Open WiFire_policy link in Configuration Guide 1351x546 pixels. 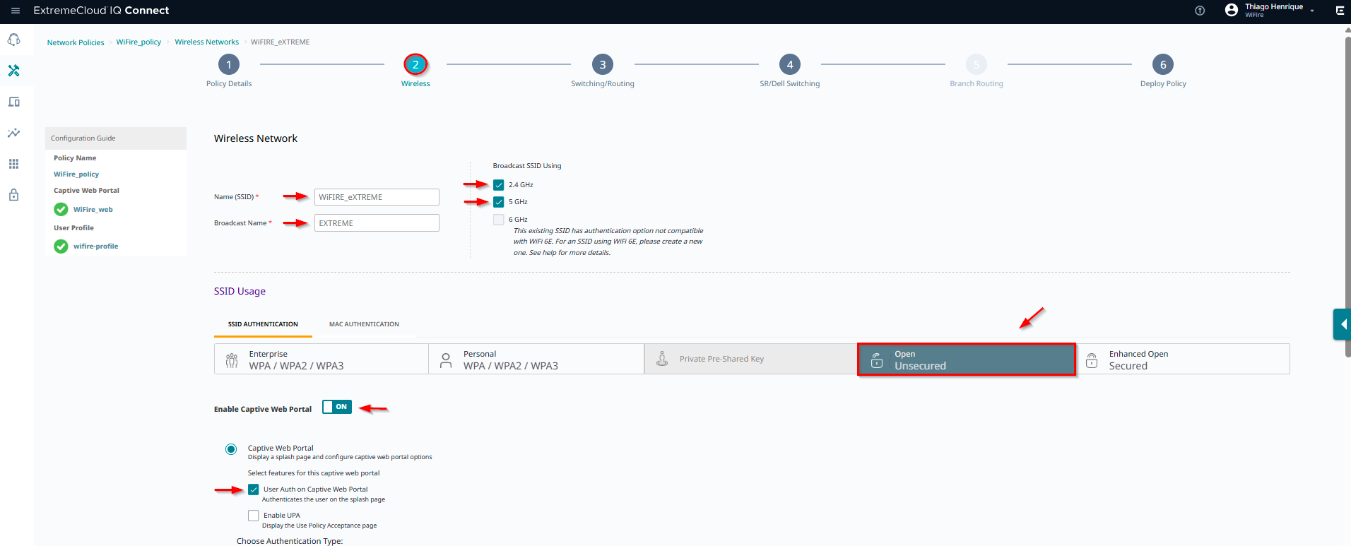pos(76,174)
